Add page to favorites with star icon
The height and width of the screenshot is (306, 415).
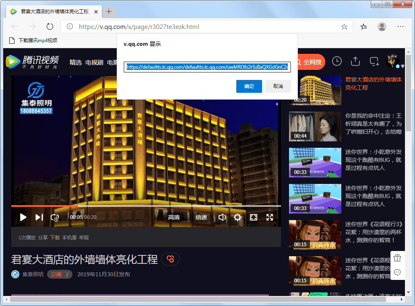pos(344,27)
